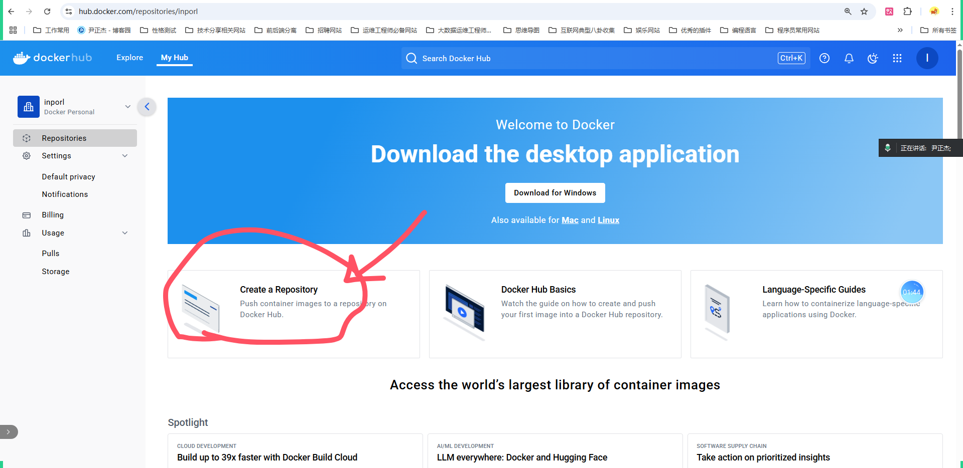Viewport: 963px width, 468px height.
Task: Open Default privacy settings
Action: point(69,177)
